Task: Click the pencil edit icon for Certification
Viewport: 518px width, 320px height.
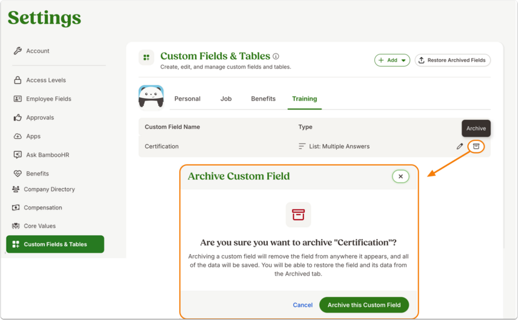Action: pyautogui.click(x=459, y=146)
